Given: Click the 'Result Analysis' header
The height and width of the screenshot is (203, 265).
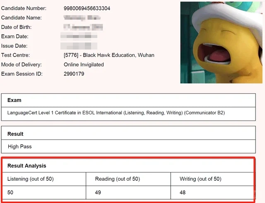Looking at the screenshot, I should coord(26,166).
